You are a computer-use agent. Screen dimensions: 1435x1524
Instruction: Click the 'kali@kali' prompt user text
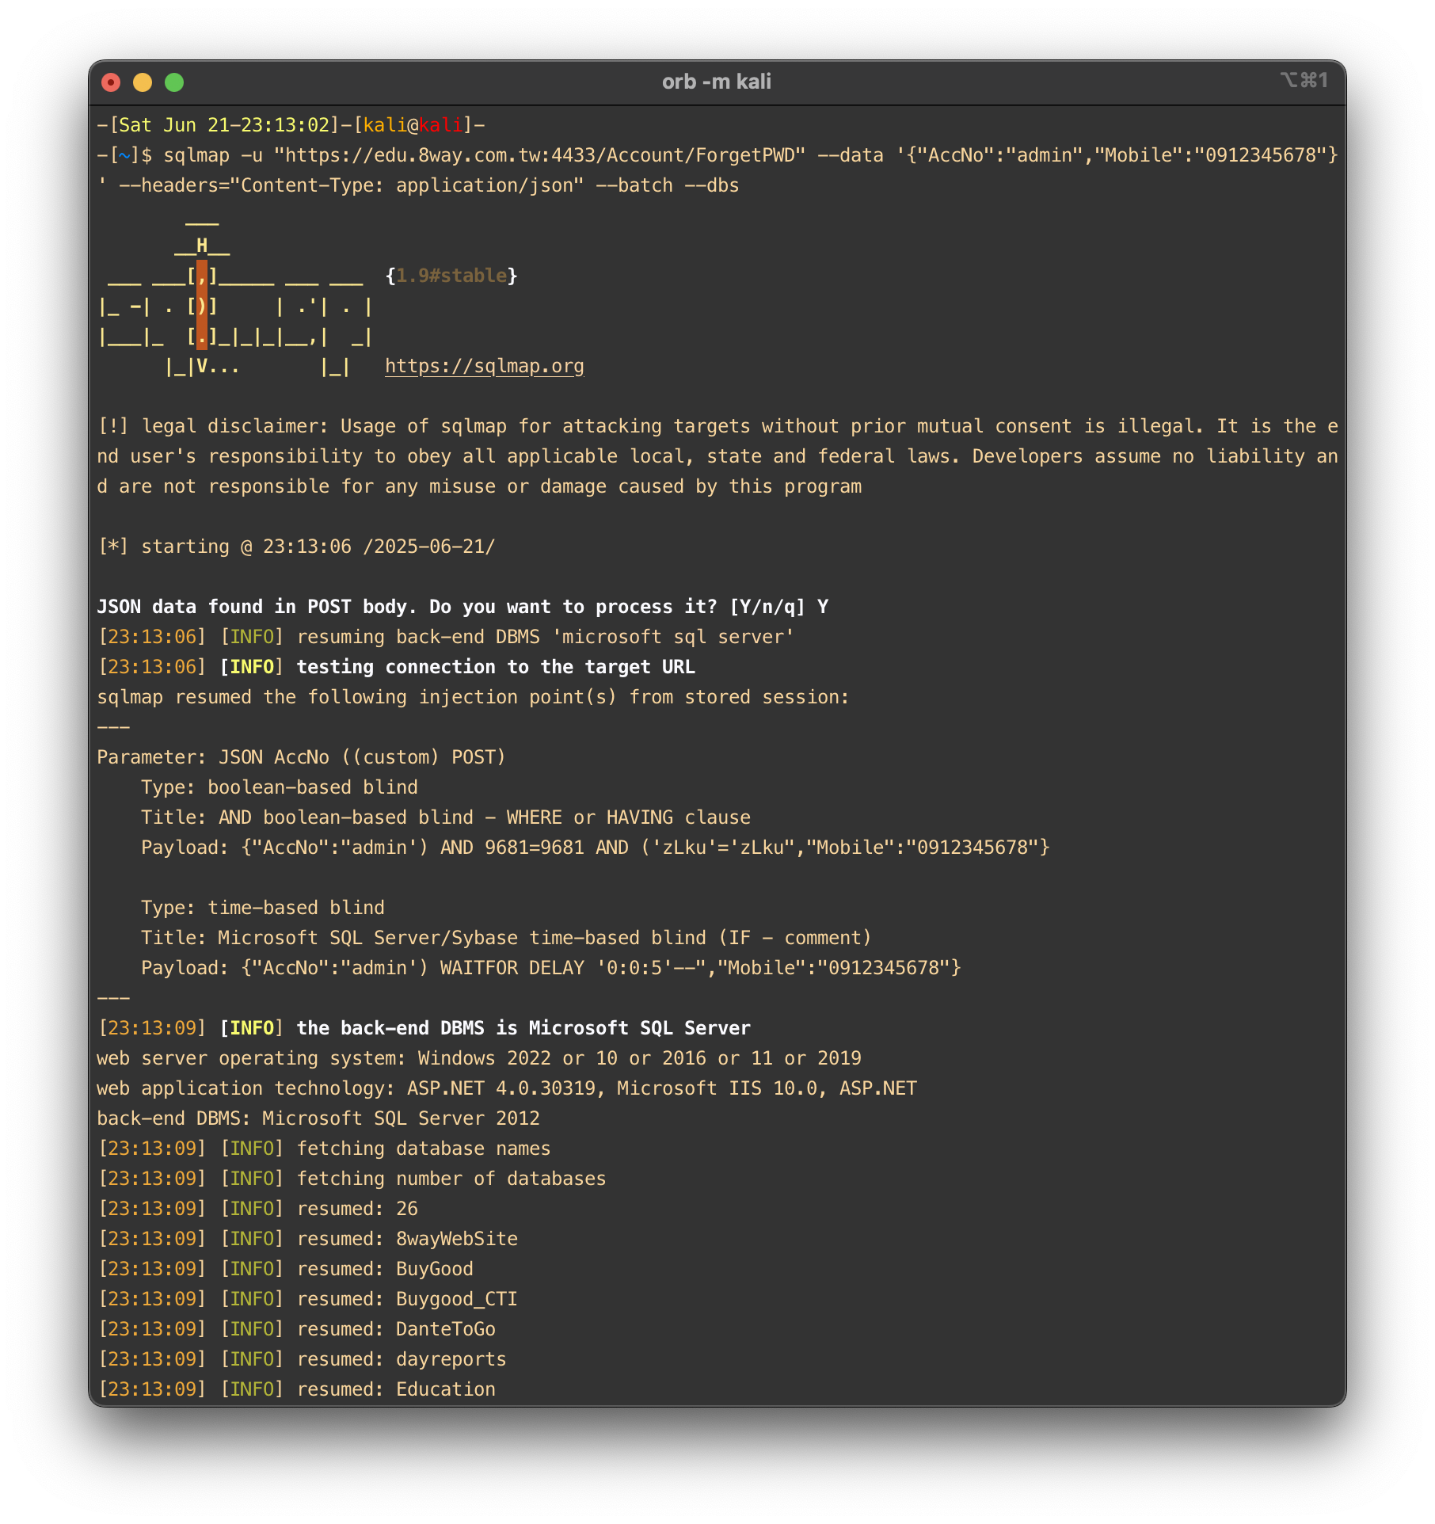point(413,125)
